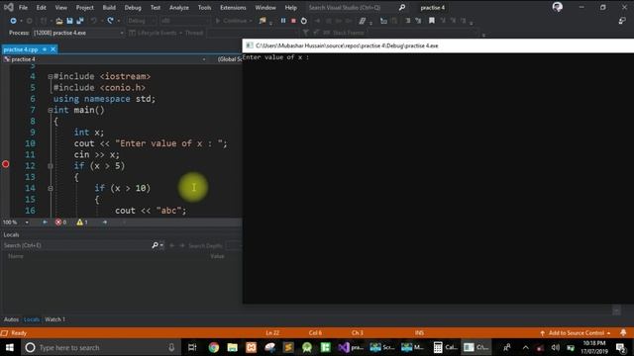Click the Windows Start button

pyautogui.click(x=9, y=347)
